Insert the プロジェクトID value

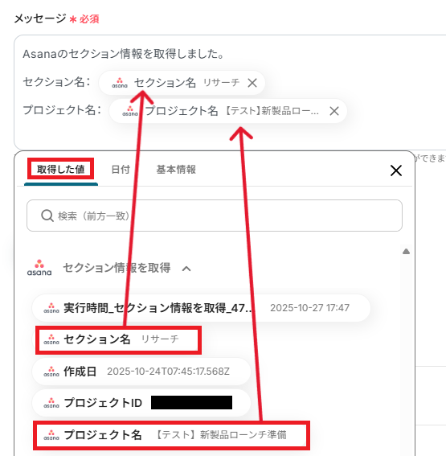point(141,403)
